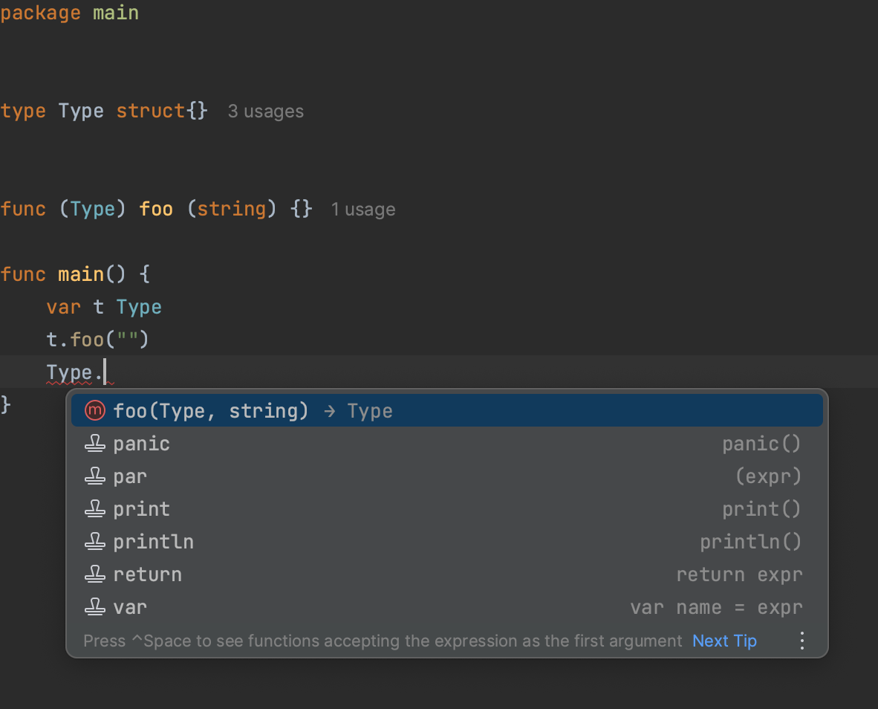Place cursor on t.foo("") call
This screenshot has width=878, height=709.
98,340
